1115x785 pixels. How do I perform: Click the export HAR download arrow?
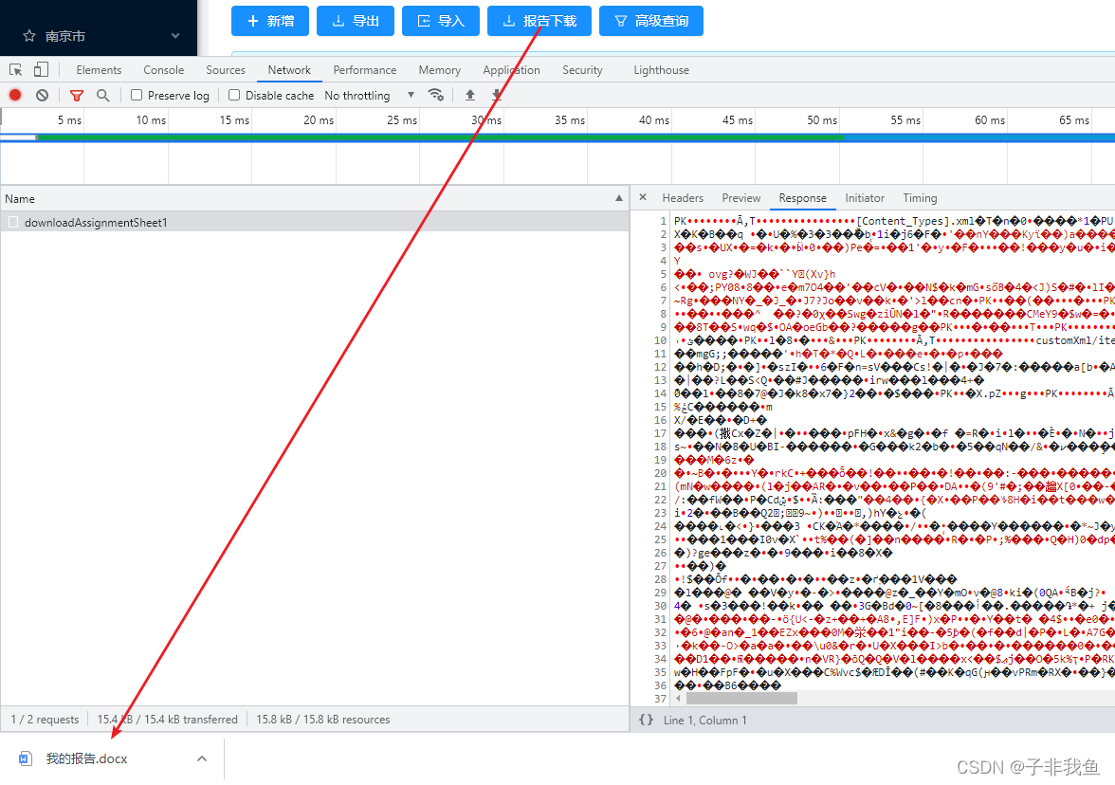497,95
